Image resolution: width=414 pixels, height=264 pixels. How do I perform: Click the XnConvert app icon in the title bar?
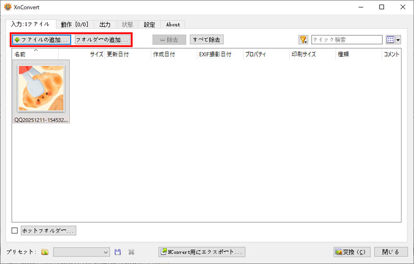[x=7, y=7]
